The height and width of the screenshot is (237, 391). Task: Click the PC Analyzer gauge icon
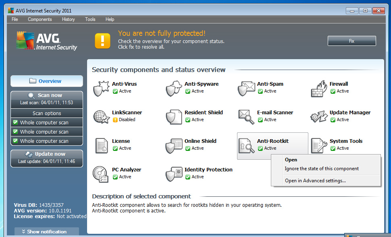pos(100,174)
